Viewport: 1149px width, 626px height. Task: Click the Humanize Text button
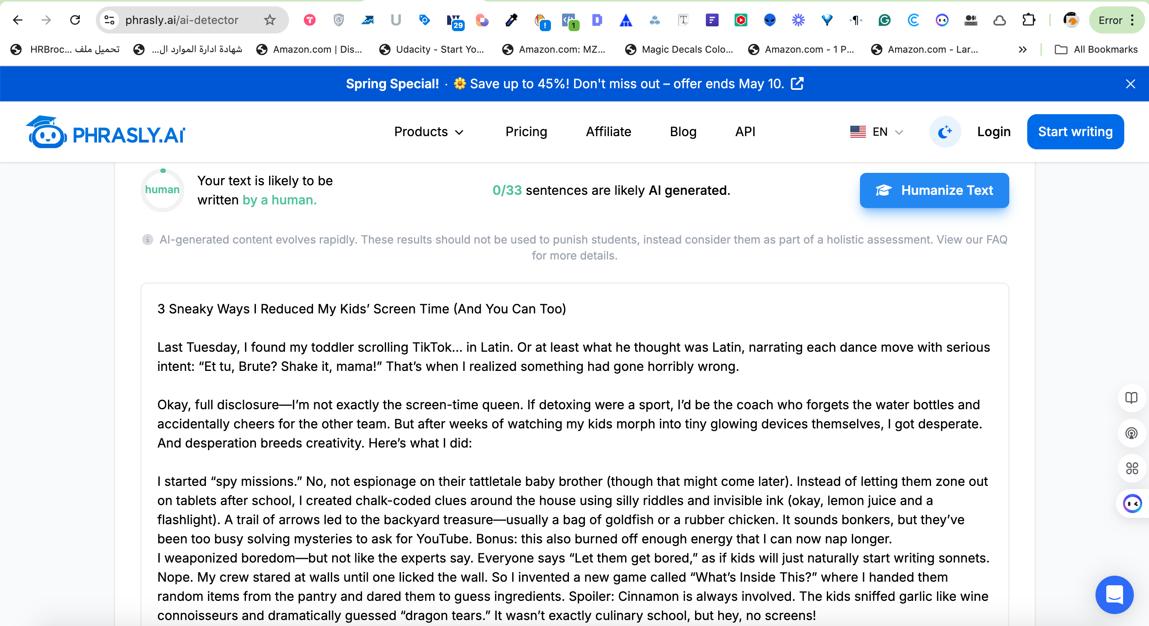[934, 190]
